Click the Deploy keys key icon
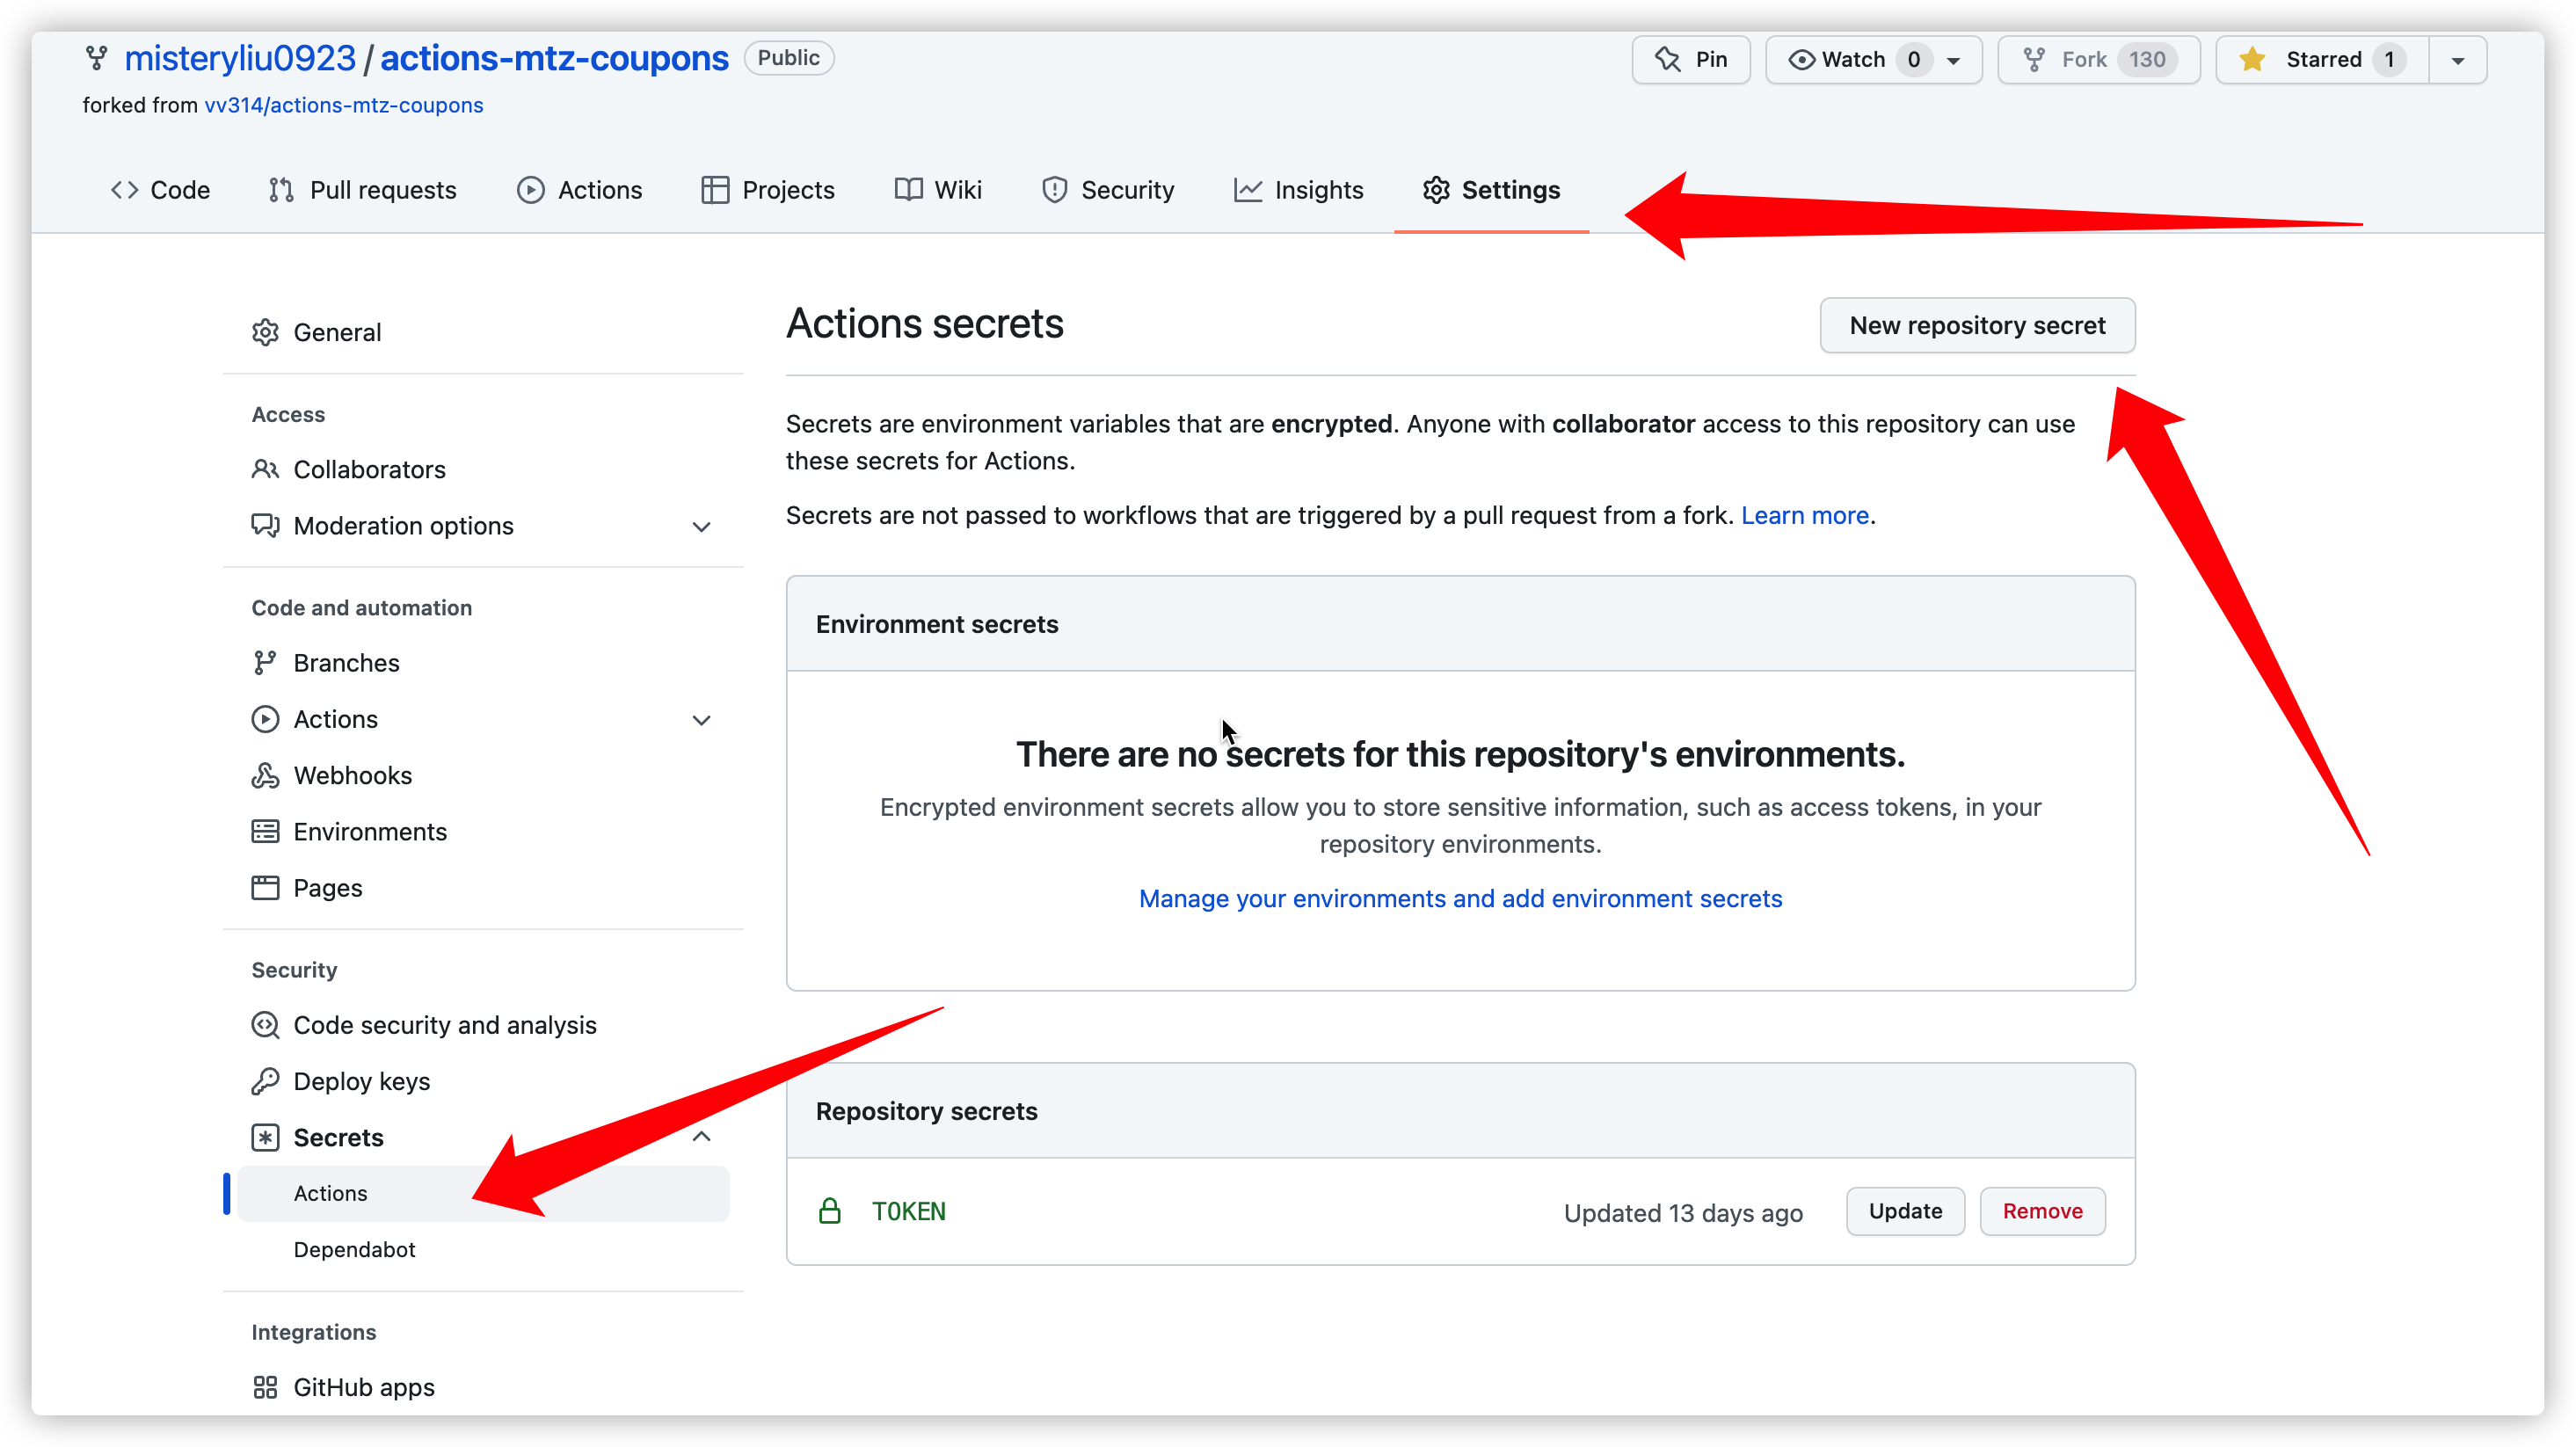Viewport: 2576px width, 1447px height. tap(265, 1081)
